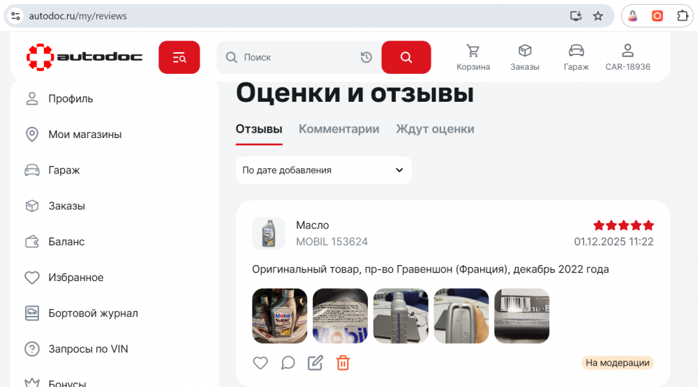
Task: Switch to the Комментарии tab
Action: click(339, 129)
